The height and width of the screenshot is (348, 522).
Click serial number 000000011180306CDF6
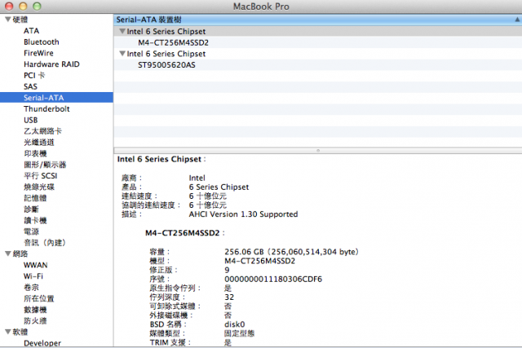point(273,279)
